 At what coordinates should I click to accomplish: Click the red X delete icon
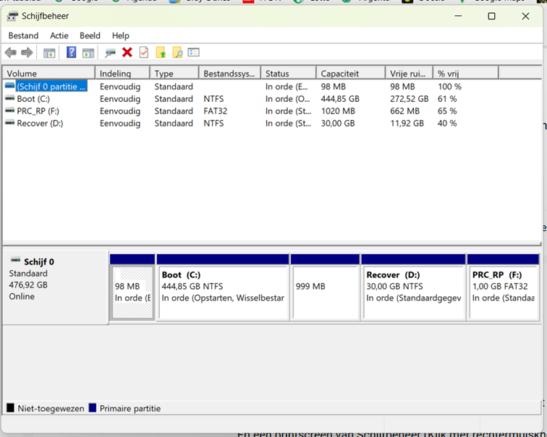[x=127, y=53]
